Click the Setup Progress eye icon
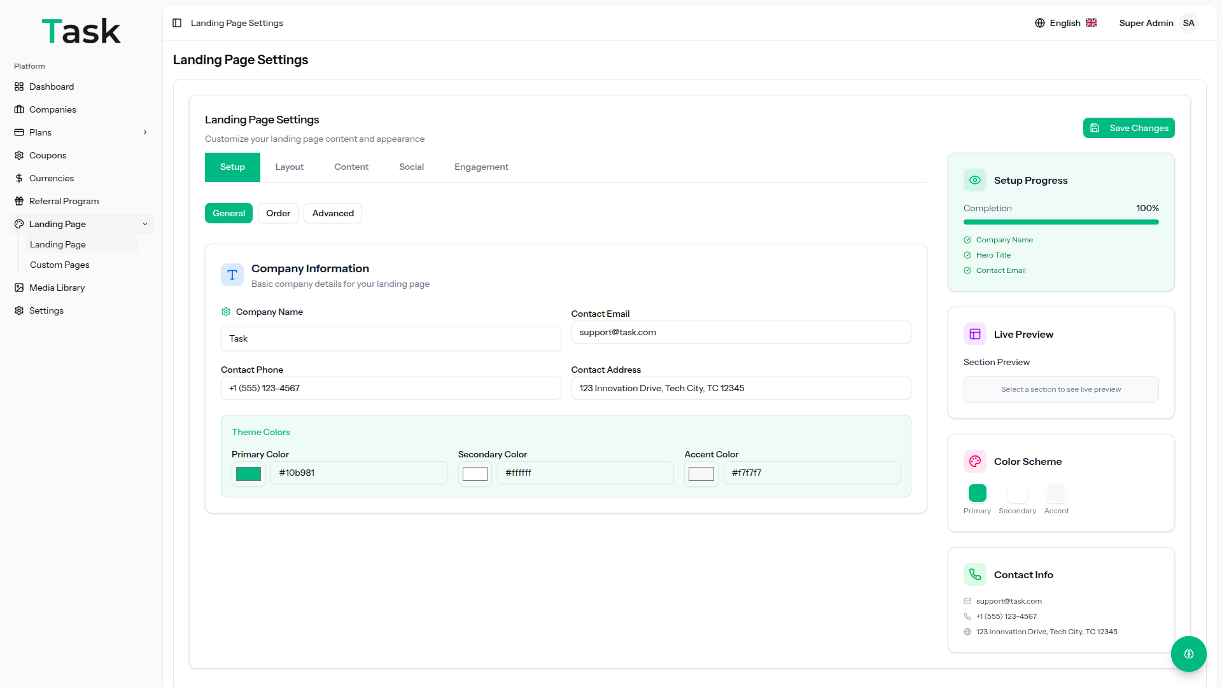The image size is (1222, 687). tap(974, 180)
